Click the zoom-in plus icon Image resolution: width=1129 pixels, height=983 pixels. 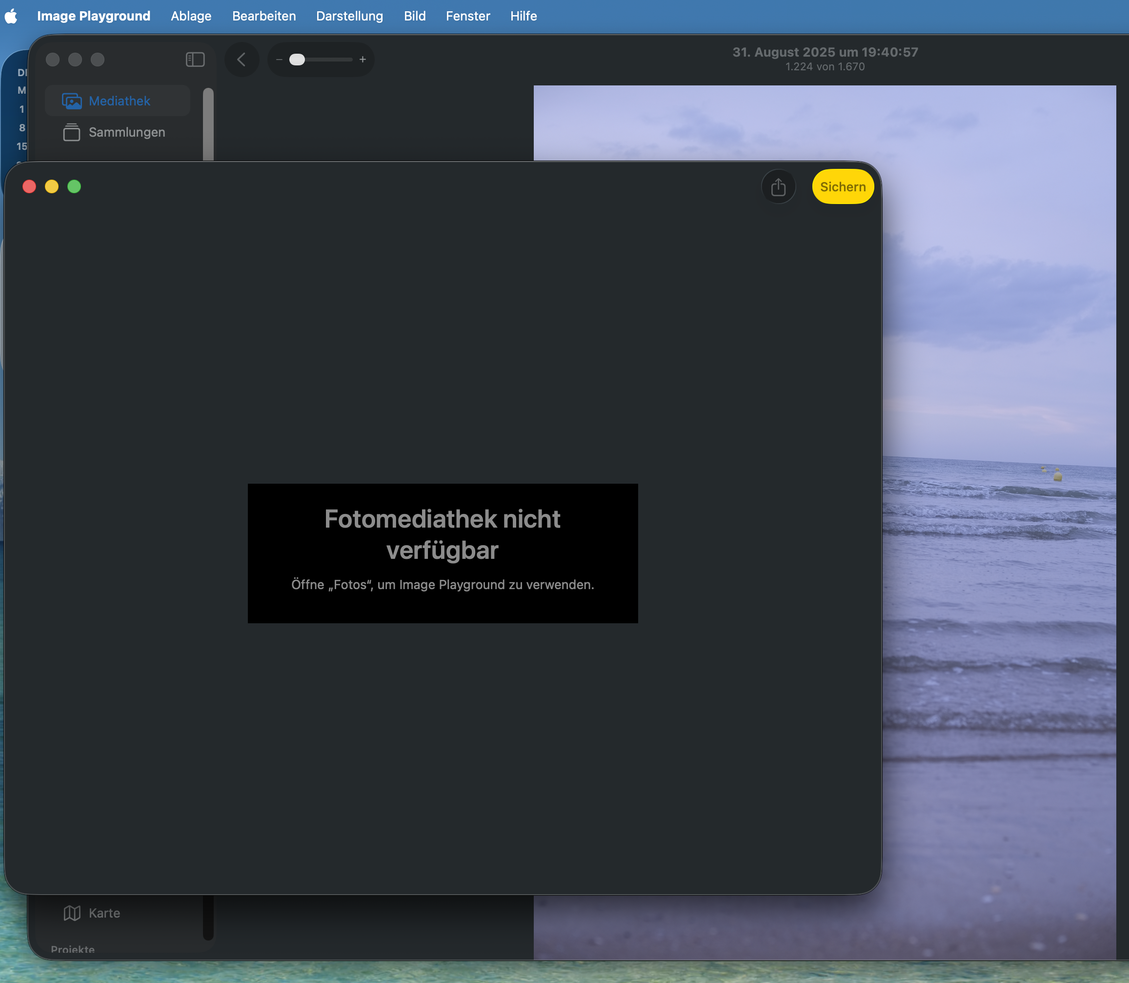pyautogui.click(x=363, y=59)
